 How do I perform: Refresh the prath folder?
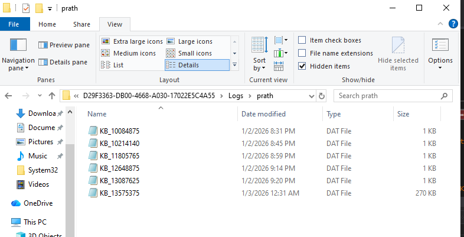[321, 96]
